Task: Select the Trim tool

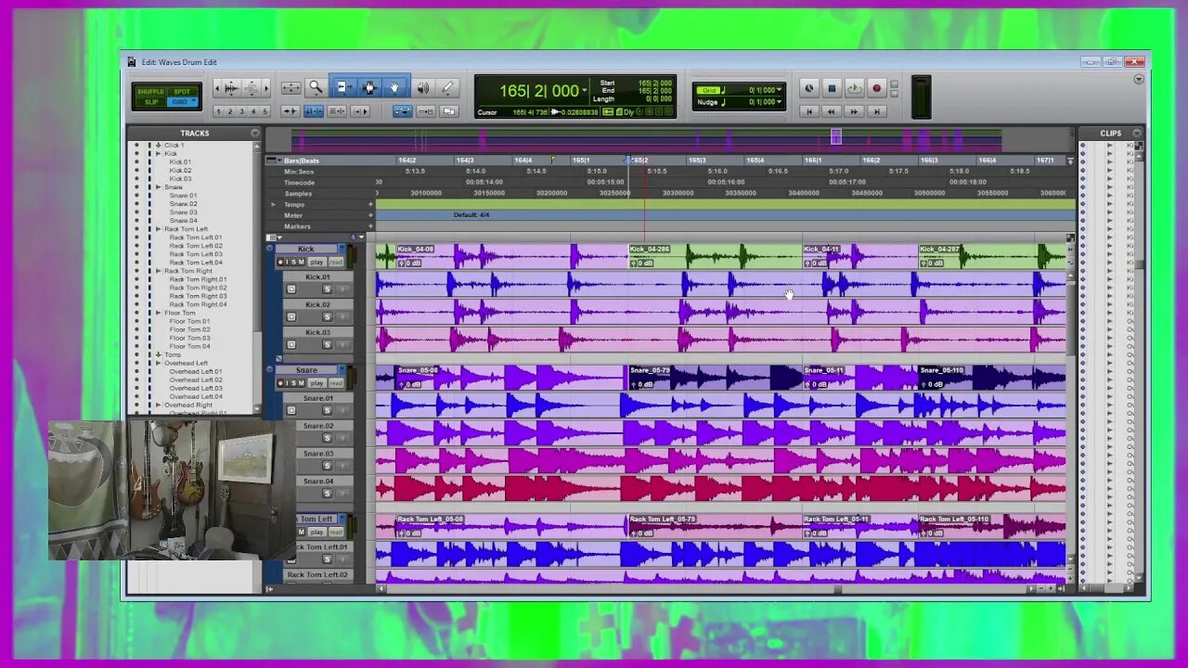Action: 343,88
